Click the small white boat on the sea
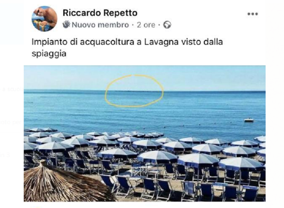The height and width of the screenshot is (208, 284). click(249, 120)
